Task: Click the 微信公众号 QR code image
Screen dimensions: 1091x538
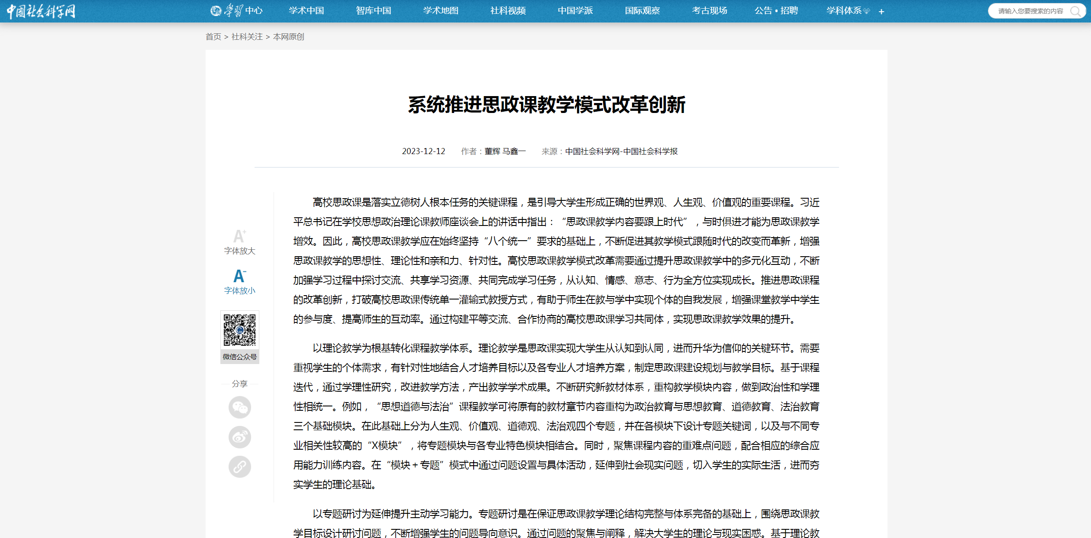Action: click(x=239, y=330)
